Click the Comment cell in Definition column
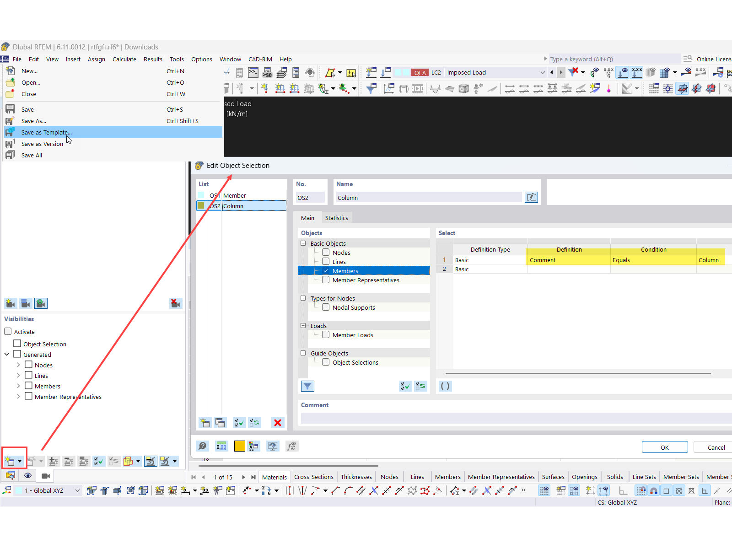This screenshot has height=549, width=732. pyautogui.click(x=569, y=260)
